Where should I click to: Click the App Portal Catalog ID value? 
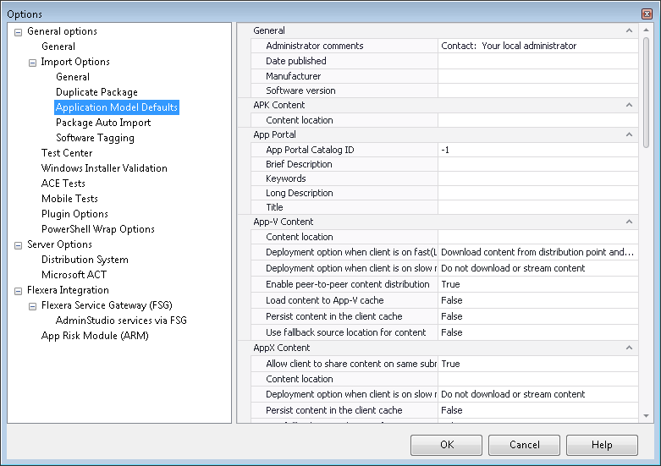coord(537,150)
